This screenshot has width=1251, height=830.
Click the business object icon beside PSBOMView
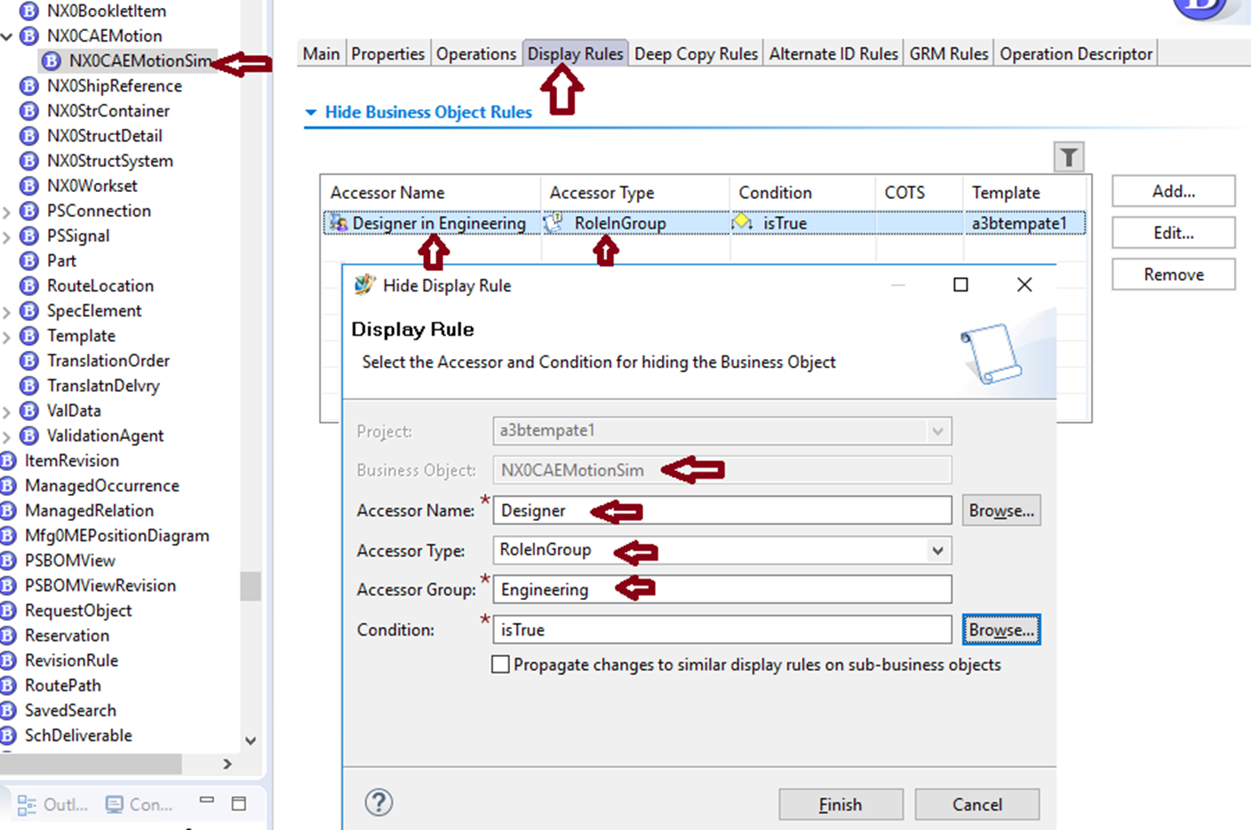(8, 561)
